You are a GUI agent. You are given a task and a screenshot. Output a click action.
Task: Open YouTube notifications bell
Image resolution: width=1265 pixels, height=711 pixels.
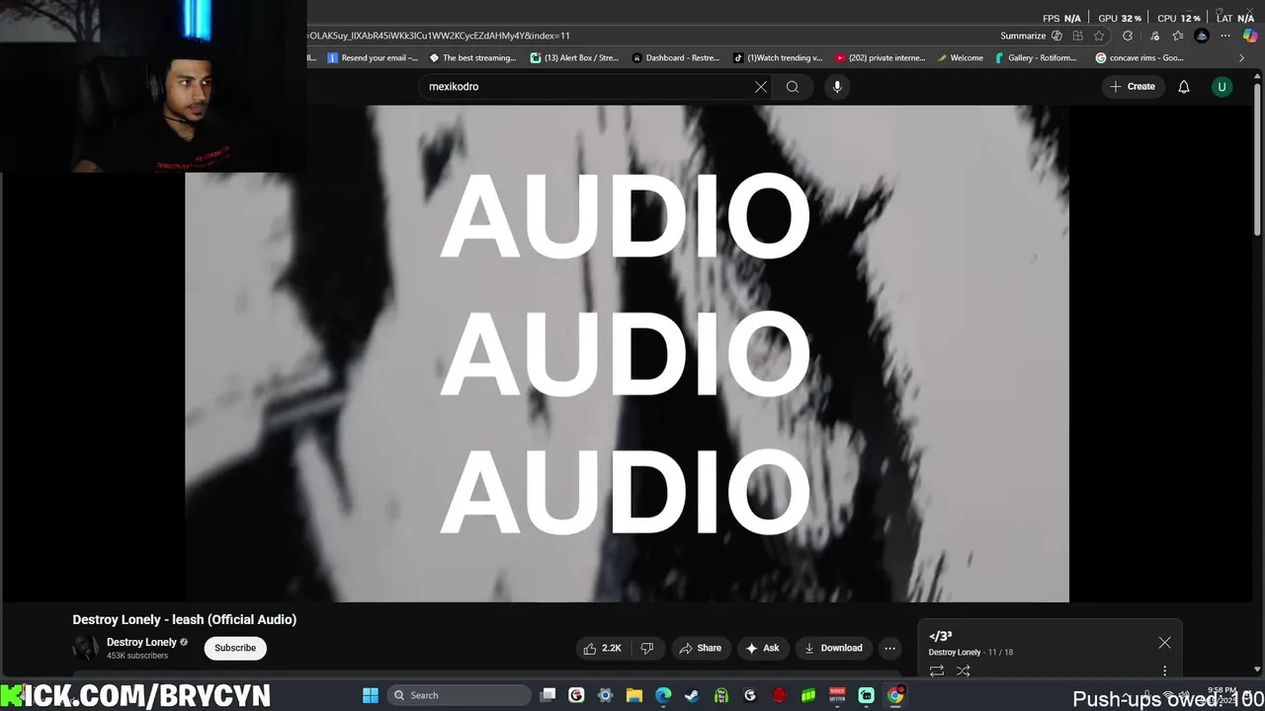coord(1184,87)
